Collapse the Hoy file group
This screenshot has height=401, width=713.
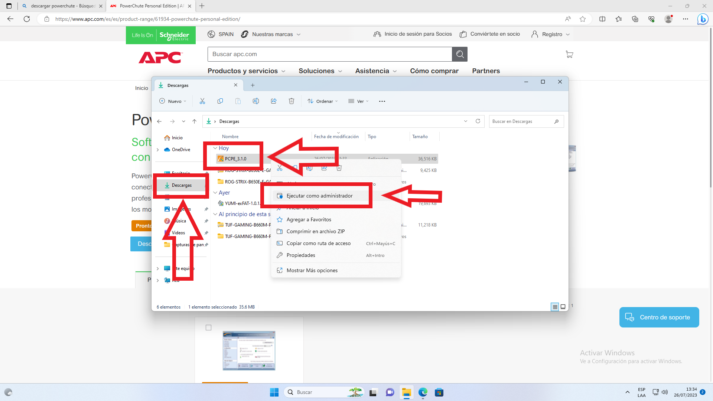215,148
